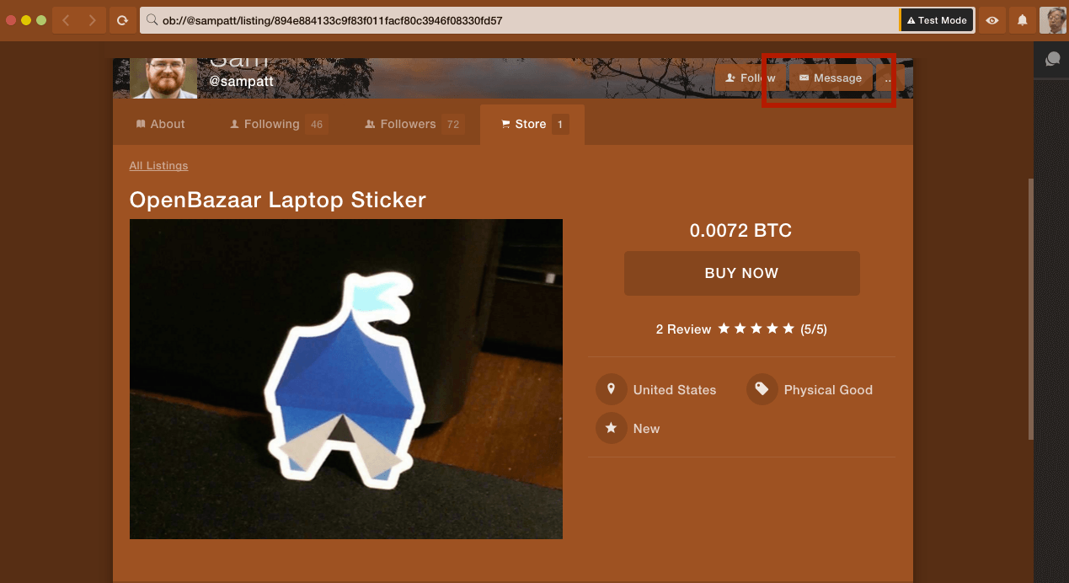Click the search magnifier icon in address bar
The image size is (1069, 583).
coord(152,20)
